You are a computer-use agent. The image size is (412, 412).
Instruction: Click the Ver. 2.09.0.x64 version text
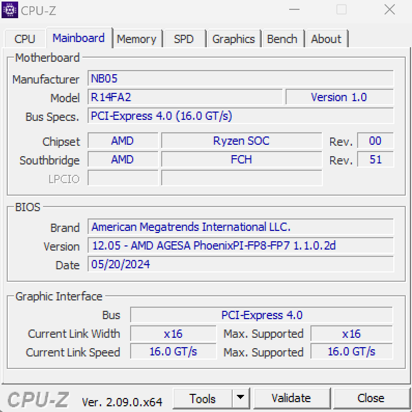122,402
